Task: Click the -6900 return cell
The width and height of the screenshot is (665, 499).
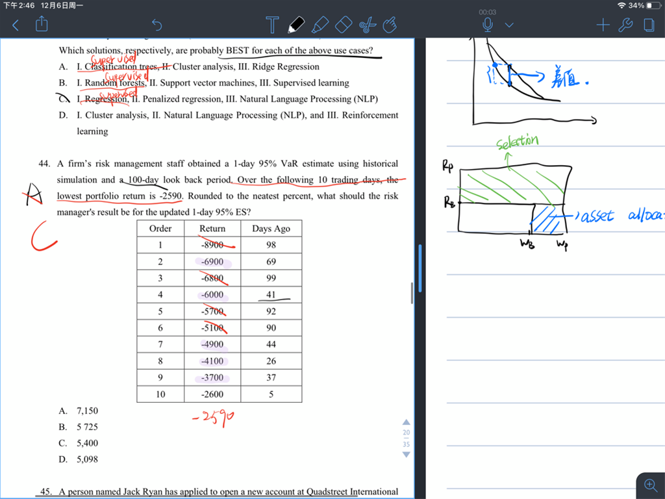Action: pos(212,261)
